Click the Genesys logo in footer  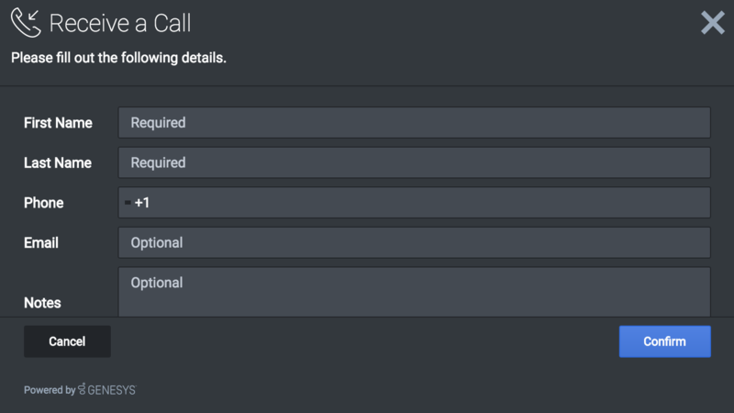coord(107,390)
